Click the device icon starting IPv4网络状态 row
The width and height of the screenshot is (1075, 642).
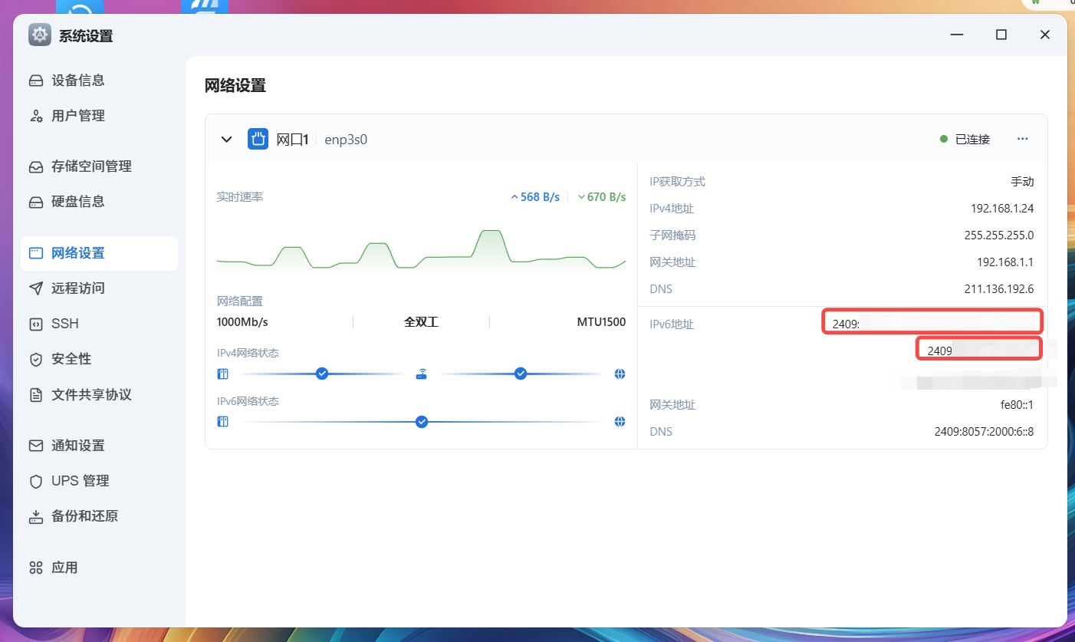pos(223,374)
